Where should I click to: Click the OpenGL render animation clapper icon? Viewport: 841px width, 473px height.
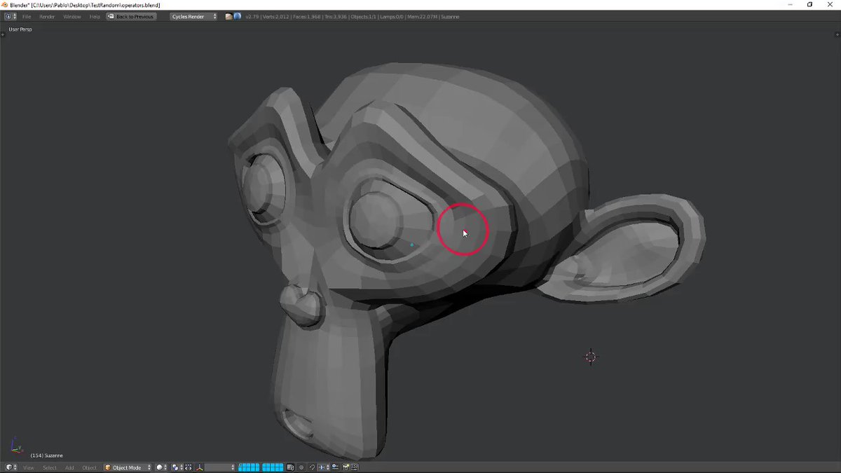[355, 467]
